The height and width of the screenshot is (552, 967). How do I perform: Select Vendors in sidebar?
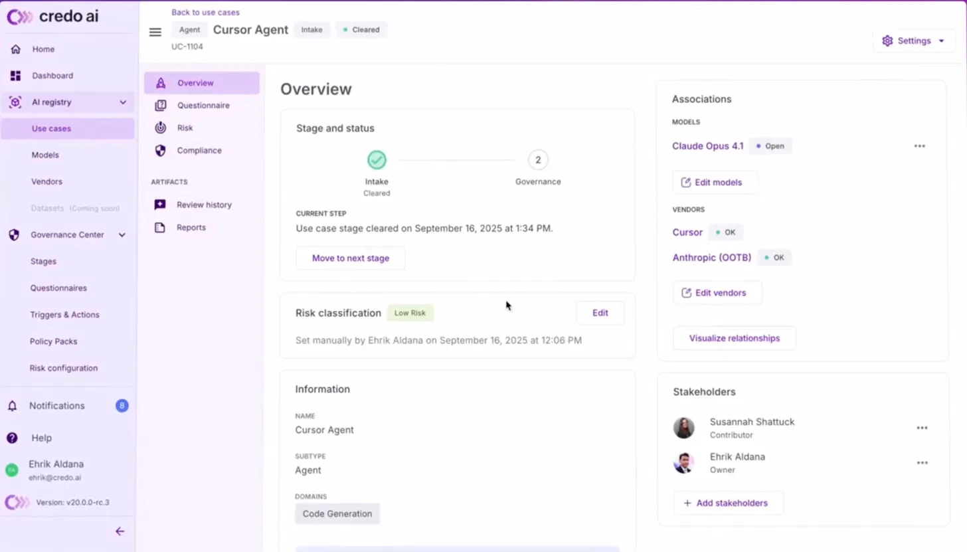coord(46,181)
